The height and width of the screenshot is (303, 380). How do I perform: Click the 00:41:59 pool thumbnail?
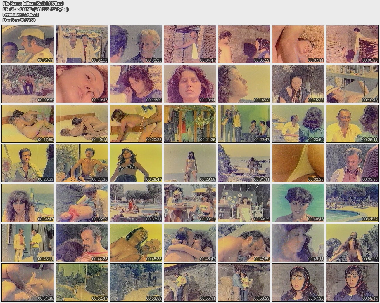[352, 203]
